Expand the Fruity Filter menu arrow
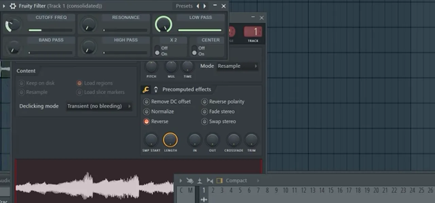 coord(4,6)
